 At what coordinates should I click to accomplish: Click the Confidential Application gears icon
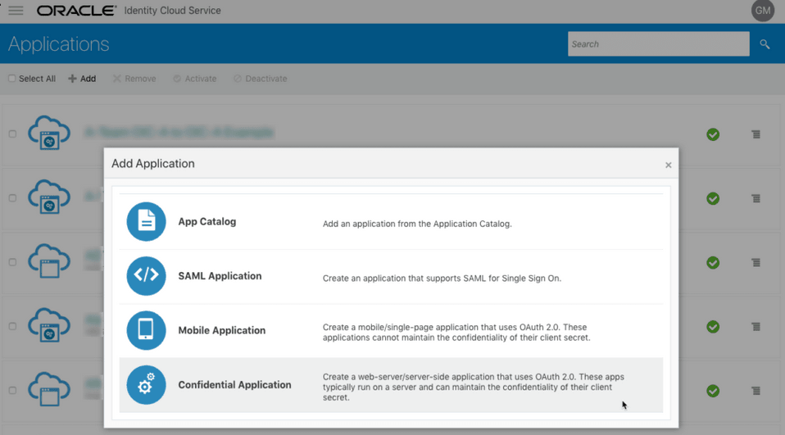point(146,385)
